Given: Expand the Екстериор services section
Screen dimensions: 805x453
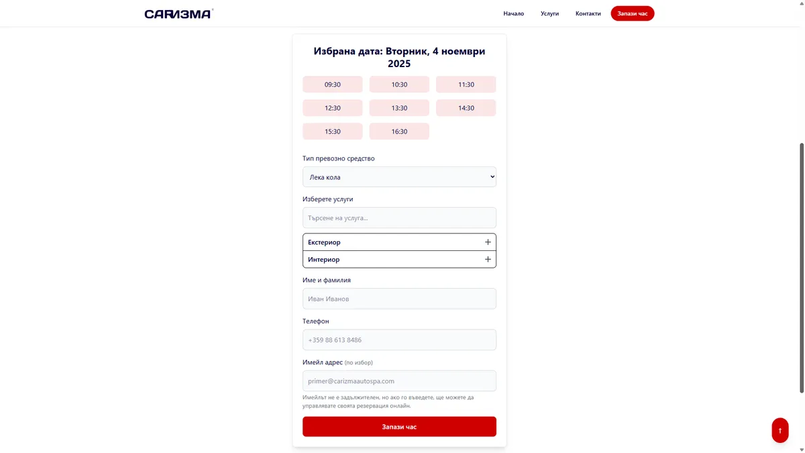Looking at the screenshot, I should 389,242.
